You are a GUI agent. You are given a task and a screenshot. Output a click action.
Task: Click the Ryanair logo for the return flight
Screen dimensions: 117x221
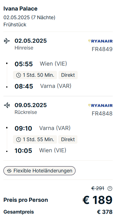pyautogui.click(x=100, y=105)
